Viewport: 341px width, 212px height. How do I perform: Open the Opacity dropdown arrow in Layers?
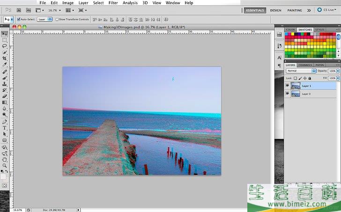[x=339, y=71]
